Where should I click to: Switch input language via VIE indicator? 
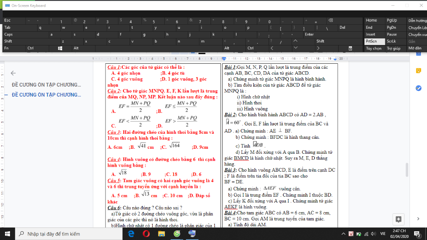click(x=383, y=234)
